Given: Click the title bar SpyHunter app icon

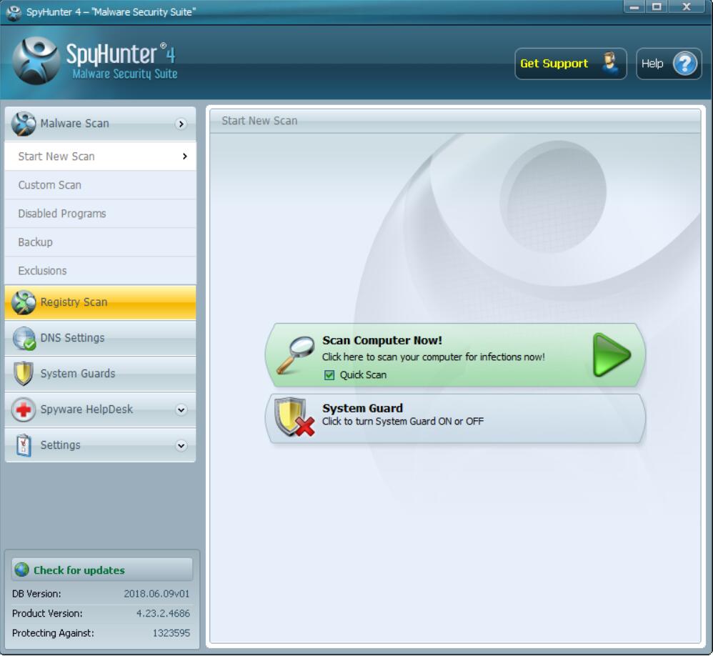Looking at the screenshot, I should [x=14, y=13].
